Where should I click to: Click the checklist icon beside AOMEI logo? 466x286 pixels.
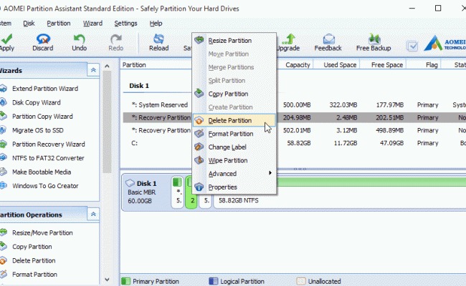412,46
